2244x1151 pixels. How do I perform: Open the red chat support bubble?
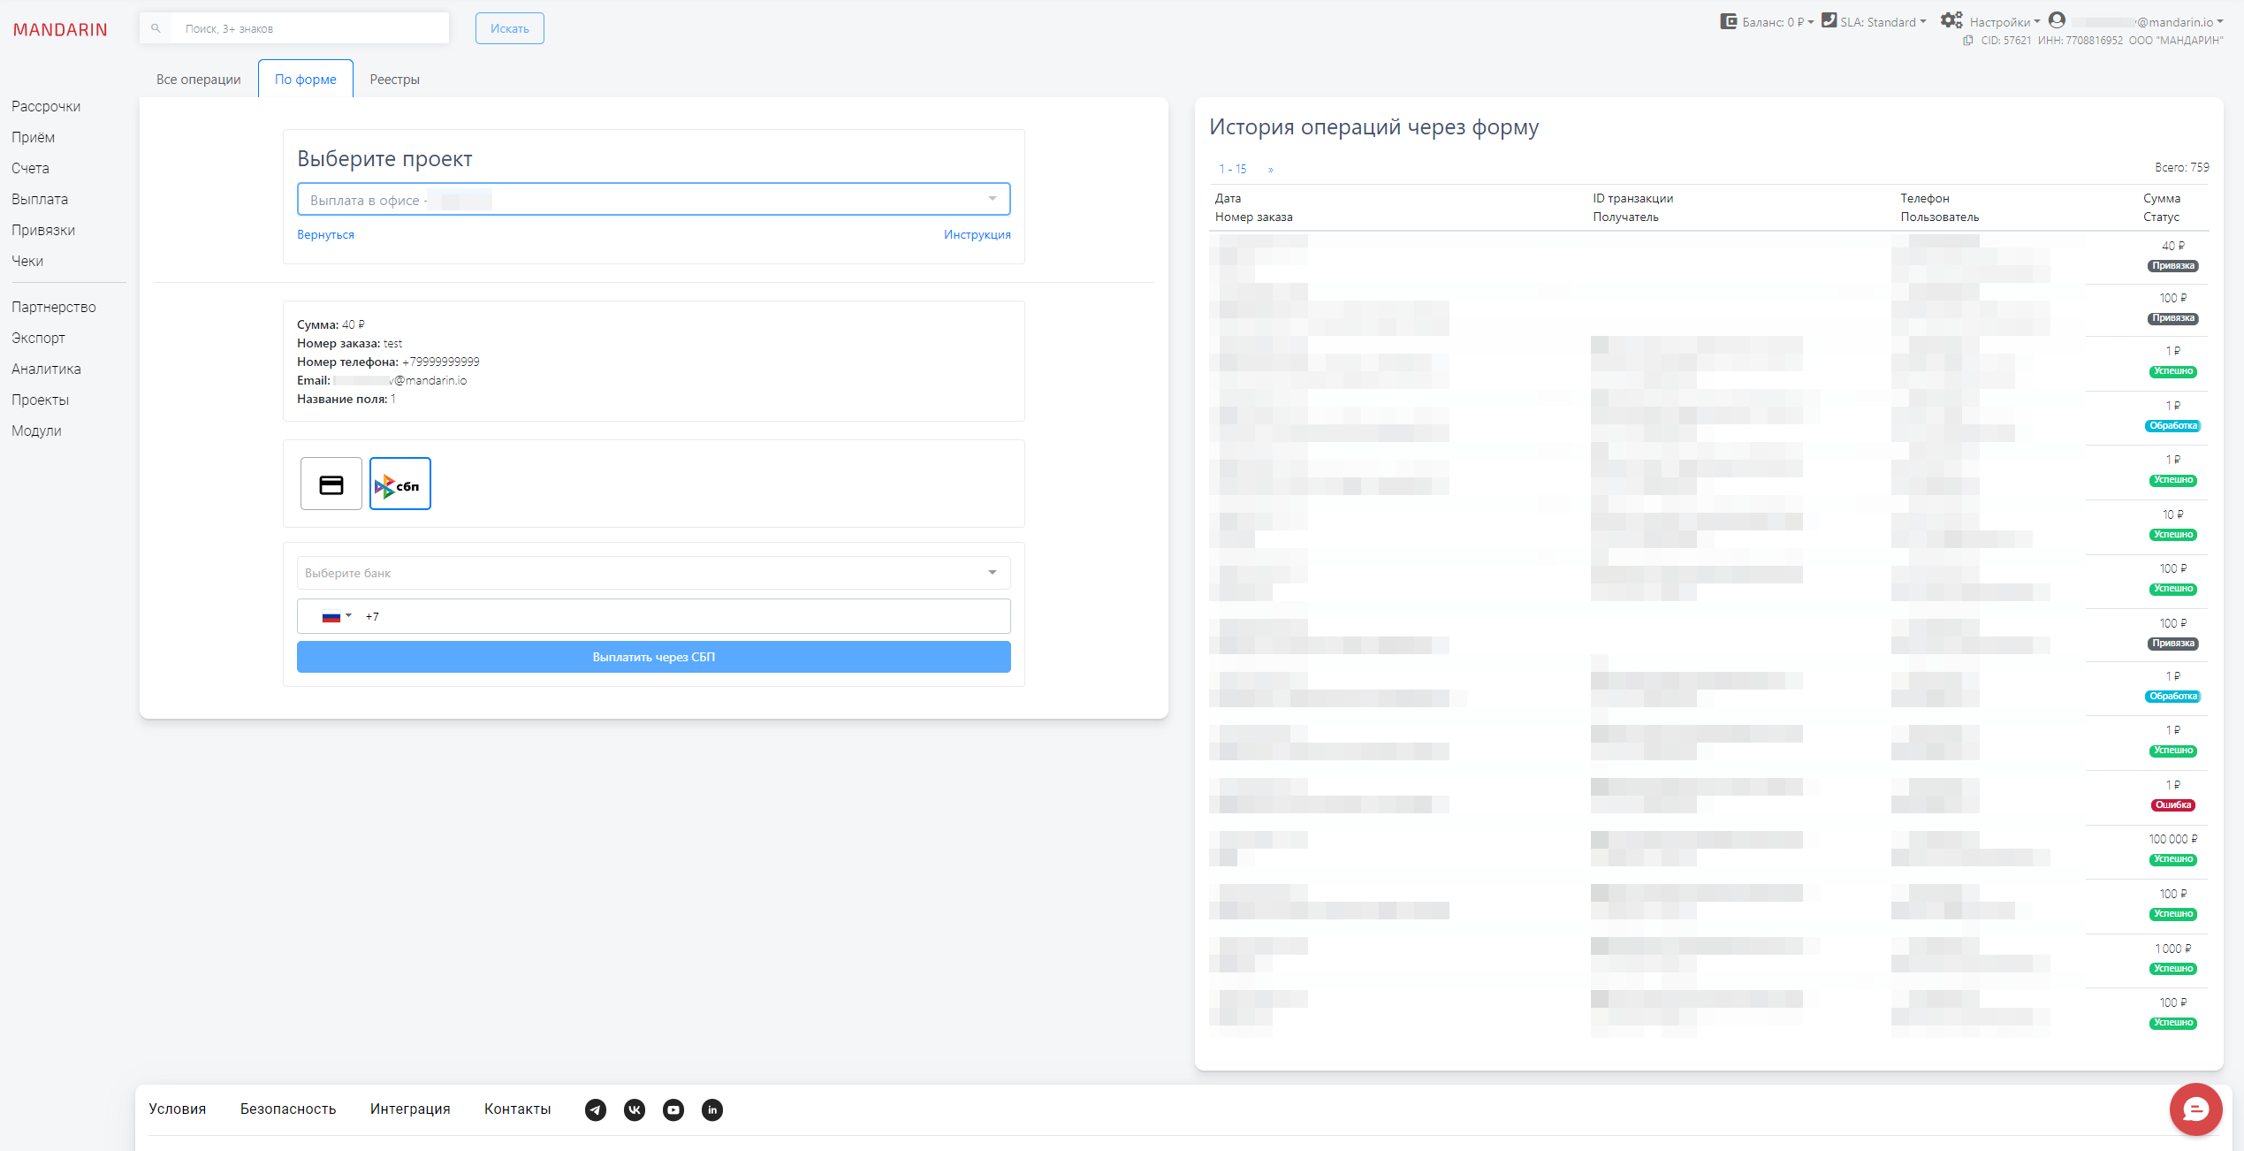coord(2195,1109)
